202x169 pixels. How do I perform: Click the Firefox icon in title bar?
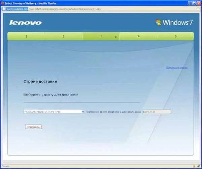tap(2, 3)
